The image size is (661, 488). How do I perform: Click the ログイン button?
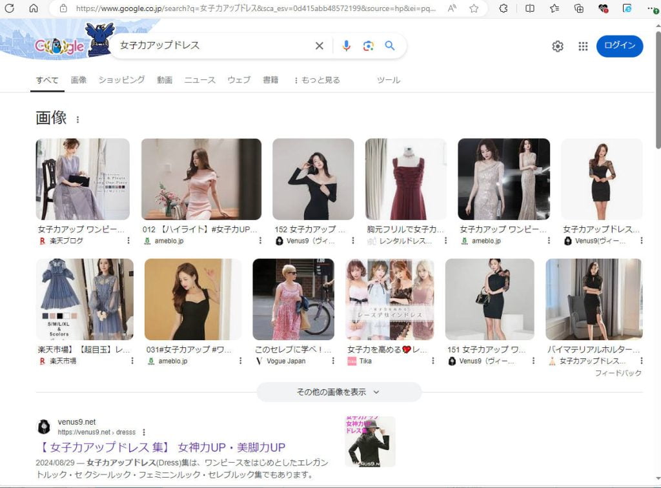pyautogui.click(x=619, y=46)
